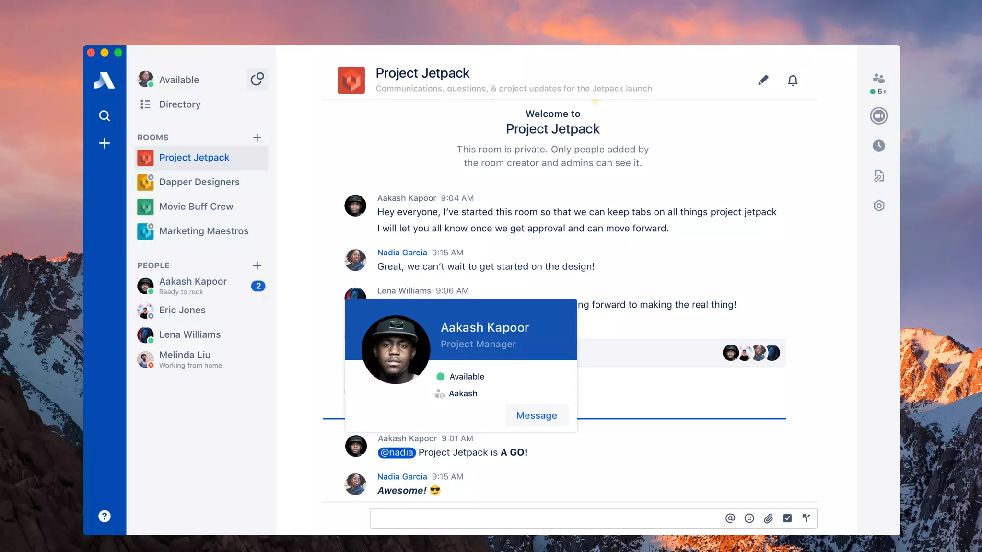Open the room members panel icon

(878, 78)
